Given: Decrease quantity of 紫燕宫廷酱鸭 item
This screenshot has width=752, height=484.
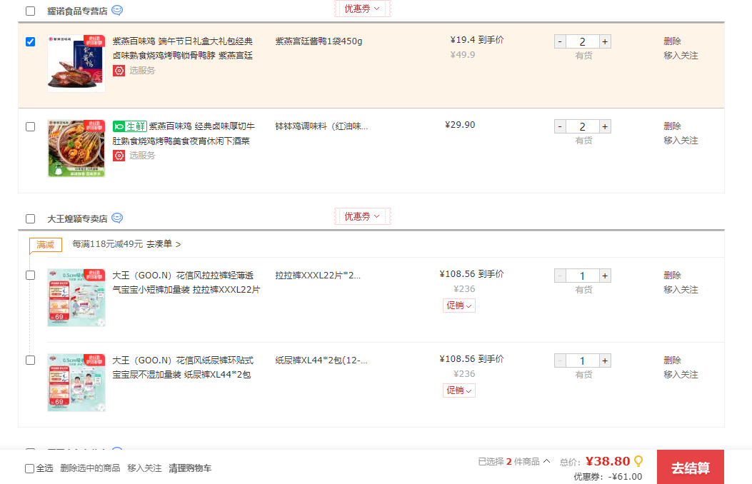Looking at the screenshot, I should (560, 41).
